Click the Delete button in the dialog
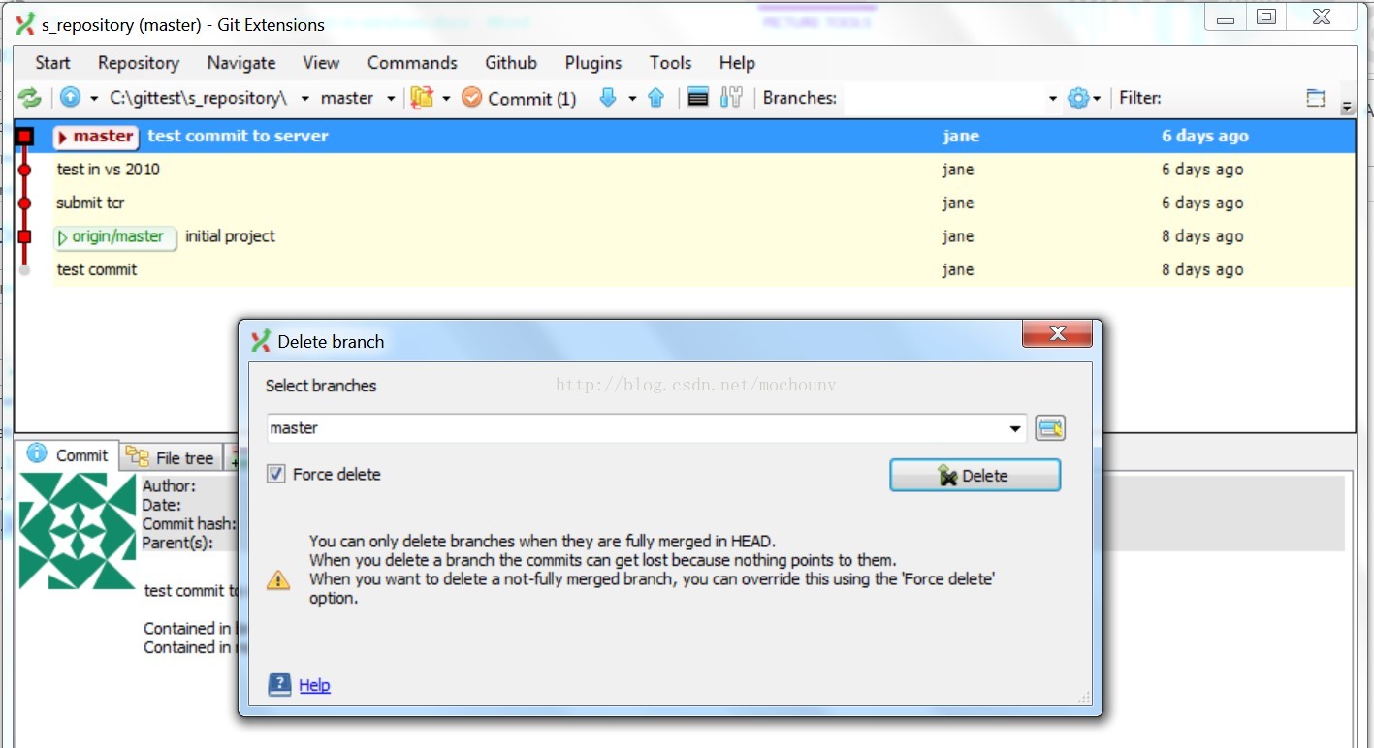 click(975, 476)
